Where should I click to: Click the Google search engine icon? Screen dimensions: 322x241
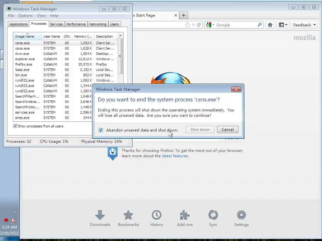pos(209,25)
